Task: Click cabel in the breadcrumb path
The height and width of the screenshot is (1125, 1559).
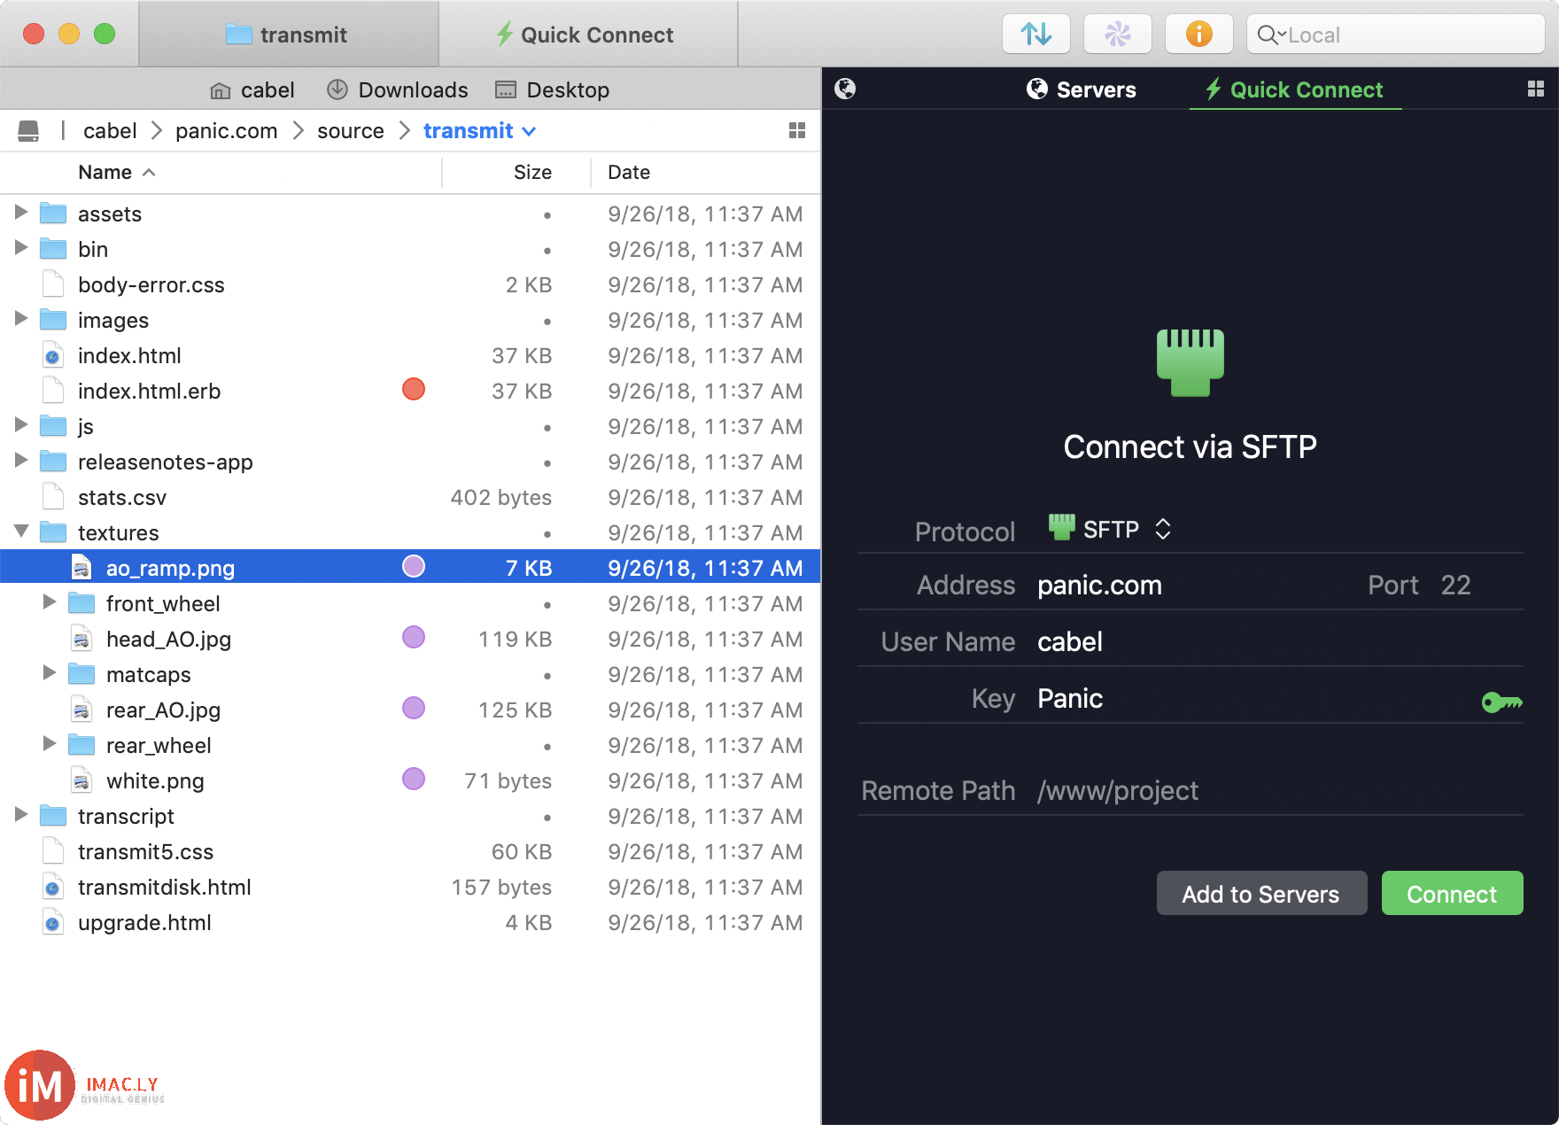Action: click(110, 131)
